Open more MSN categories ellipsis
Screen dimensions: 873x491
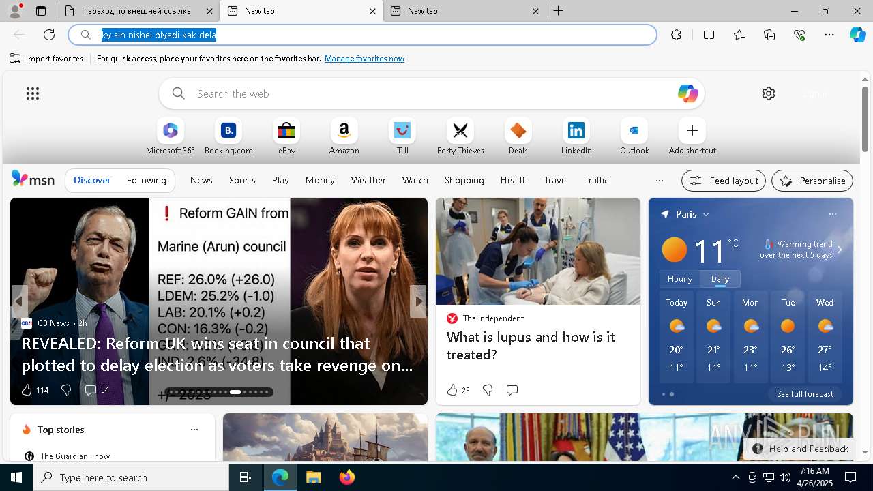(659, 181)
